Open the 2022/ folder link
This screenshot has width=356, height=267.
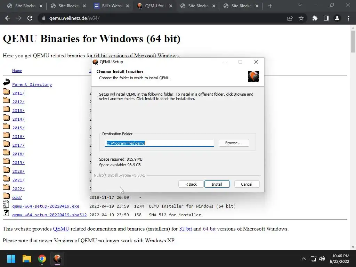coord(18,189)
